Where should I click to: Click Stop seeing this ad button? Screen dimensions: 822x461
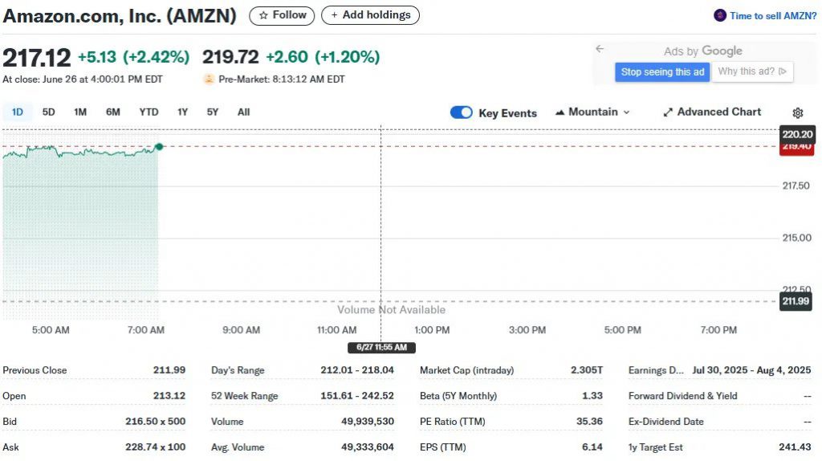coord(662,71)
